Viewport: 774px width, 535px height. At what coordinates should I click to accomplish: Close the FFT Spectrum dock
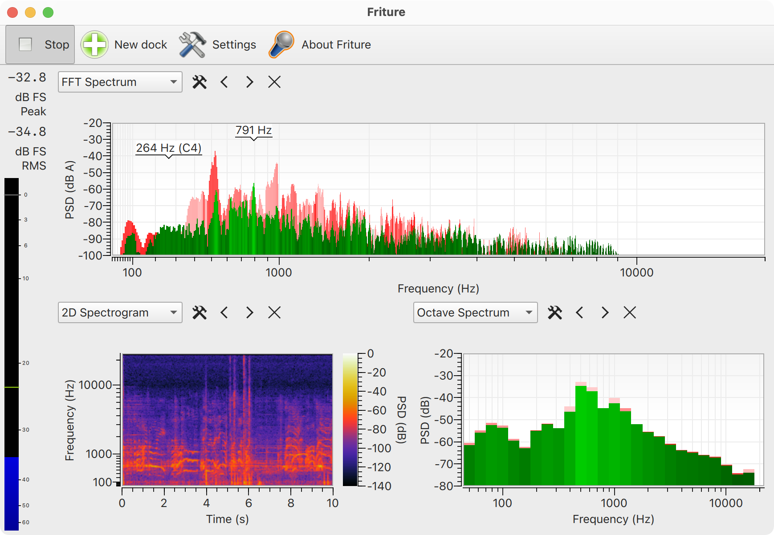[274, 82]
